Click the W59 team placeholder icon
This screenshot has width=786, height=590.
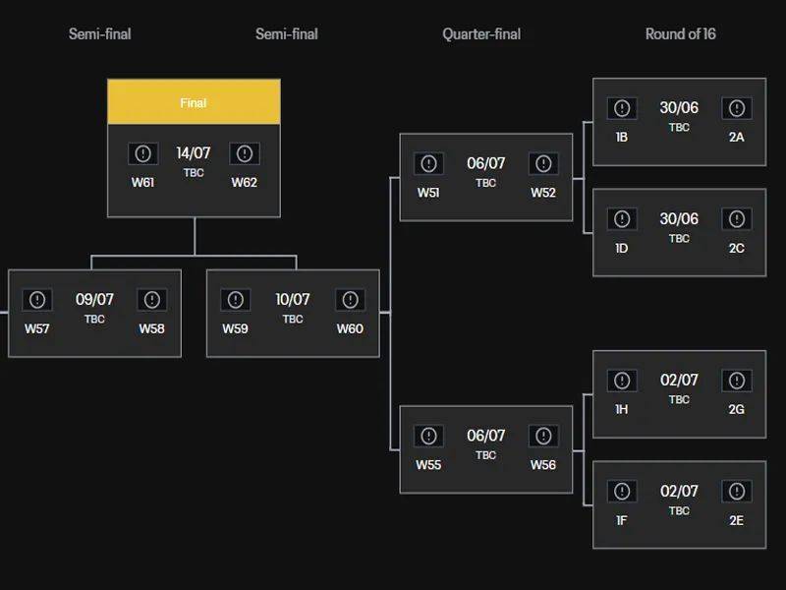[236, 300]
